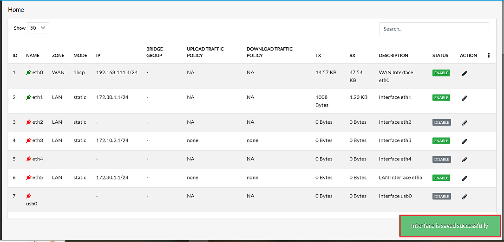Edit the eth3 interface with pencil icon

[x=464, y=141]
